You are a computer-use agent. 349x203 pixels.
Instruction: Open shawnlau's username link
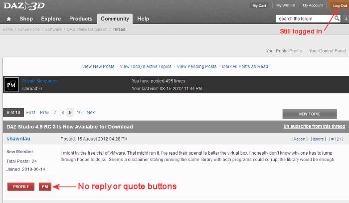18,139
